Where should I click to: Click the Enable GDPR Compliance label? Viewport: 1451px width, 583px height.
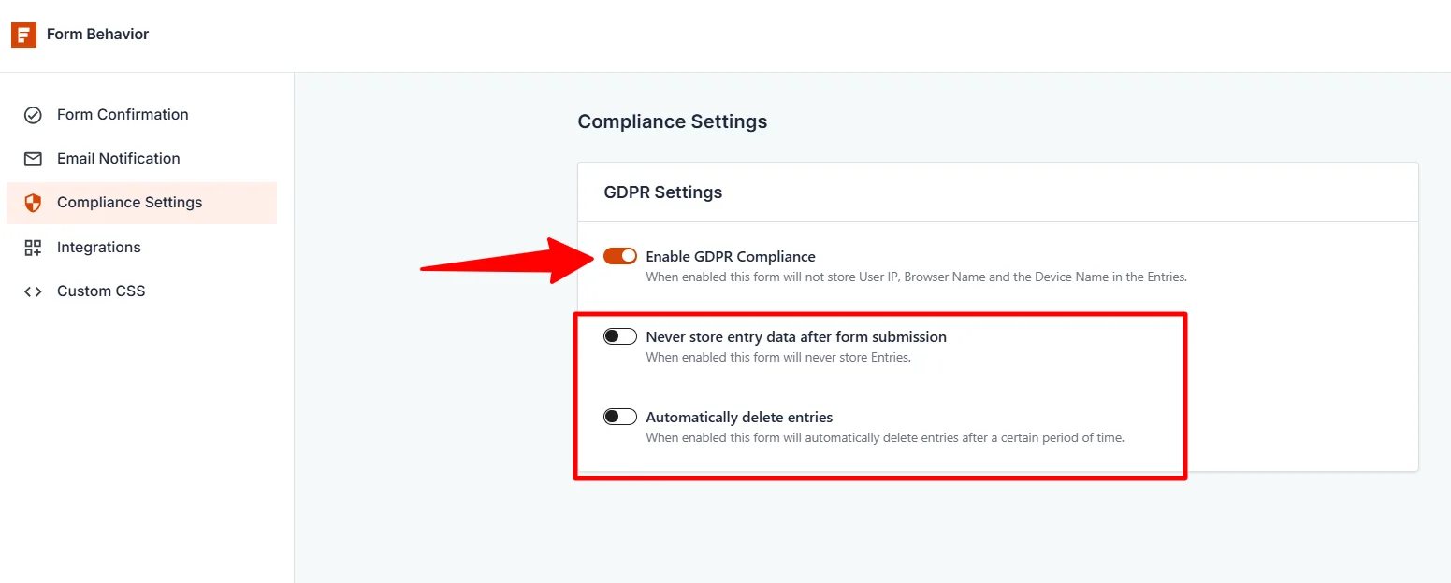[x=731, y=256]
